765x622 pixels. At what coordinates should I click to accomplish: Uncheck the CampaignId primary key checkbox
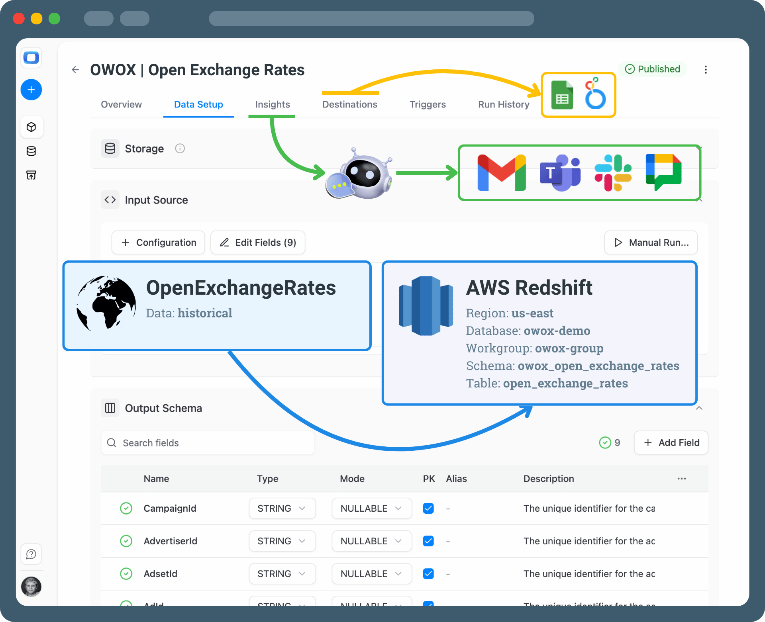point(428,509)
